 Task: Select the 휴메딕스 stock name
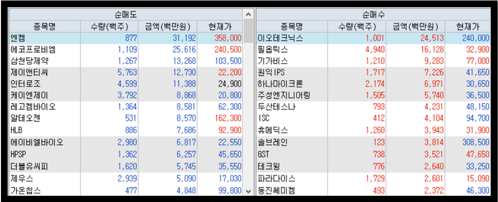pos(273,130)
